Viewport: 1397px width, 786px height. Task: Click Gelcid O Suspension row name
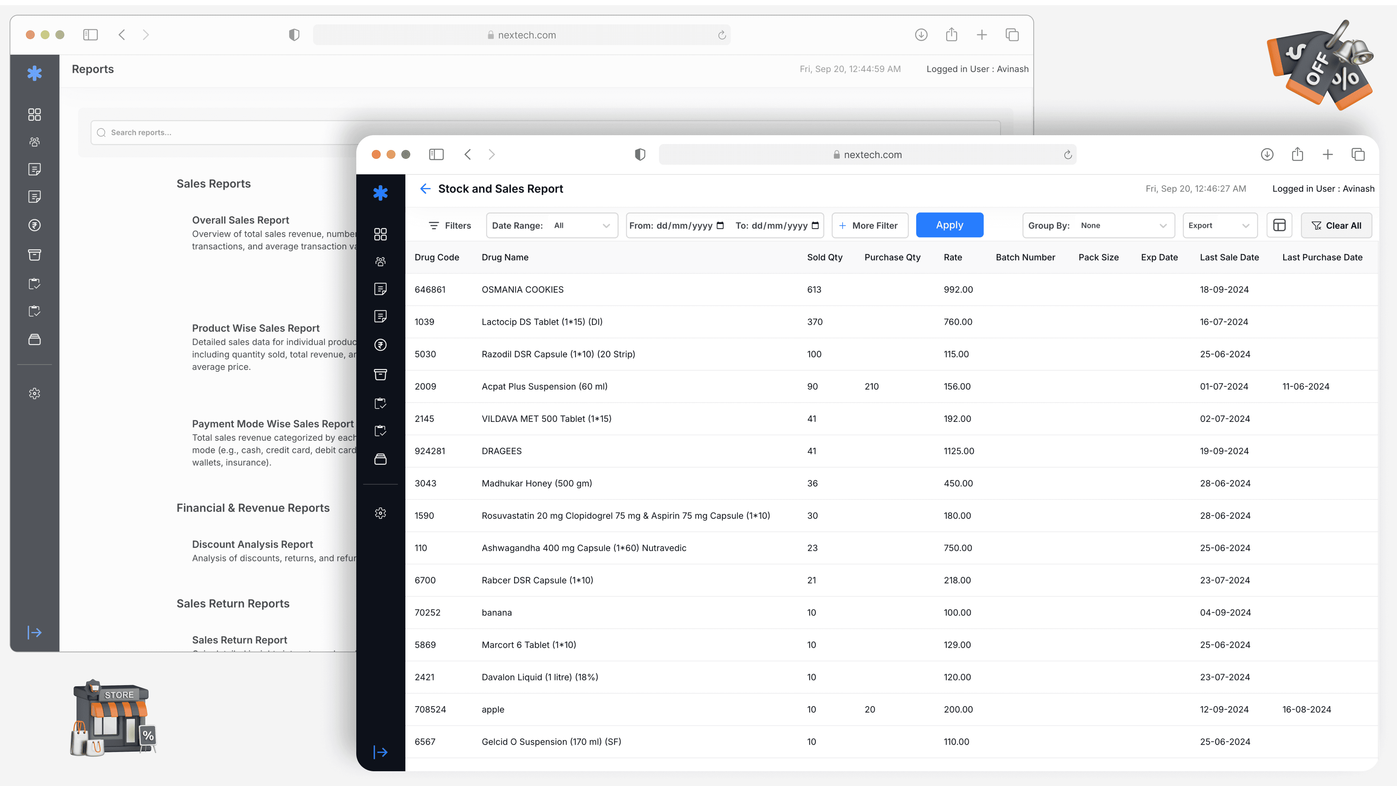click(x=551, y=742)
